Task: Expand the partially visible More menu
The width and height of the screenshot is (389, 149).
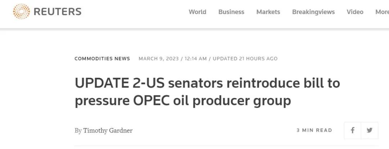Action: point(382,12)
